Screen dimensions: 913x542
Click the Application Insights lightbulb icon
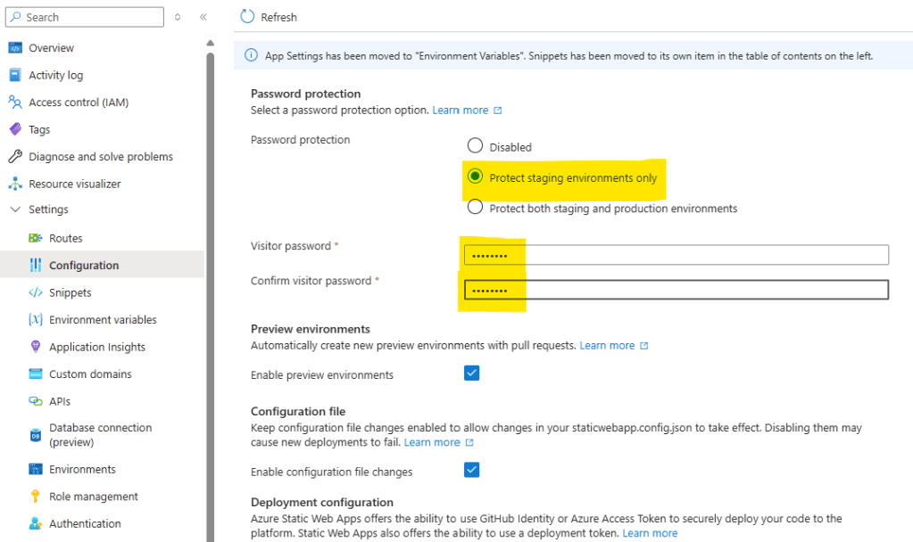(36, 347)
